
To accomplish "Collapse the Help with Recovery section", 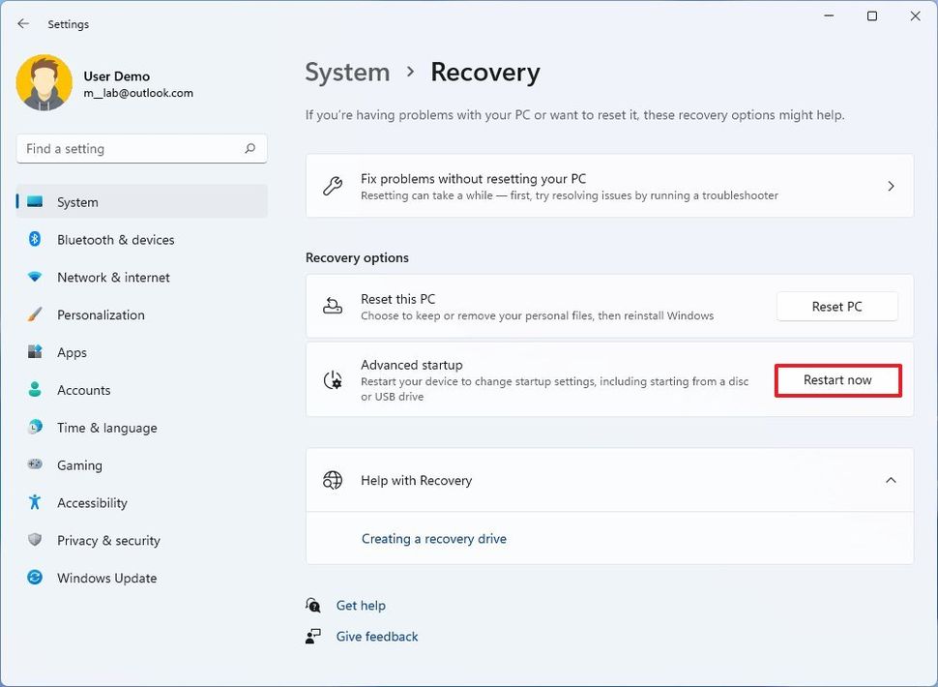I will [x=891, y=480].
